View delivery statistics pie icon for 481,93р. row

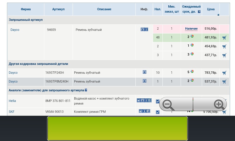(192, 36)
